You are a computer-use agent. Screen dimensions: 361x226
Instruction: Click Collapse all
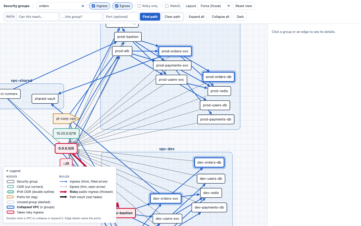click(x=220, y=17)
